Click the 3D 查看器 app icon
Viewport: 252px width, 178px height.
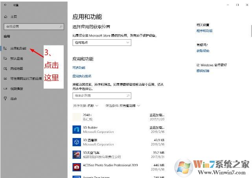click(x=77, y=142)
